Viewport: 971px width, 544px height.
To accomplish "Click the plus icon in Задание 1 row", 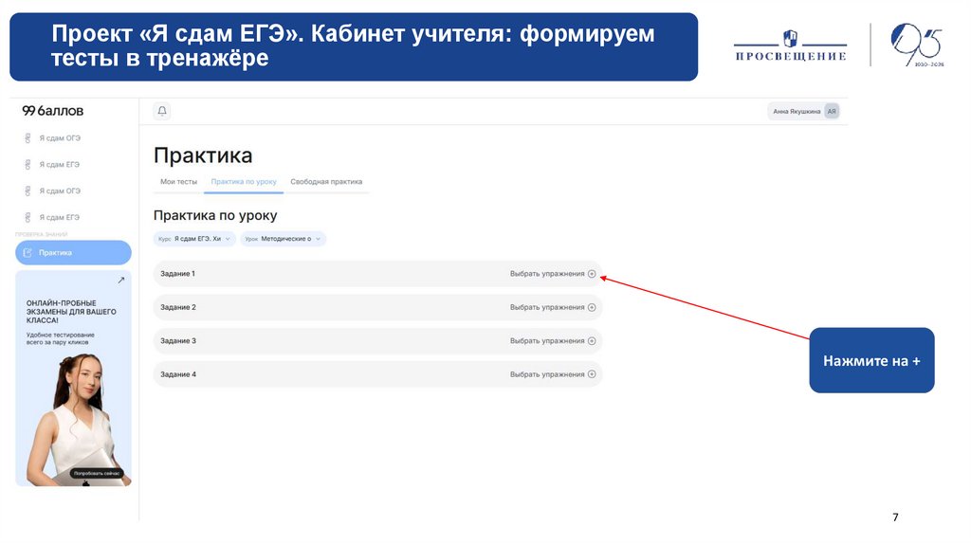I will point(592,274).
